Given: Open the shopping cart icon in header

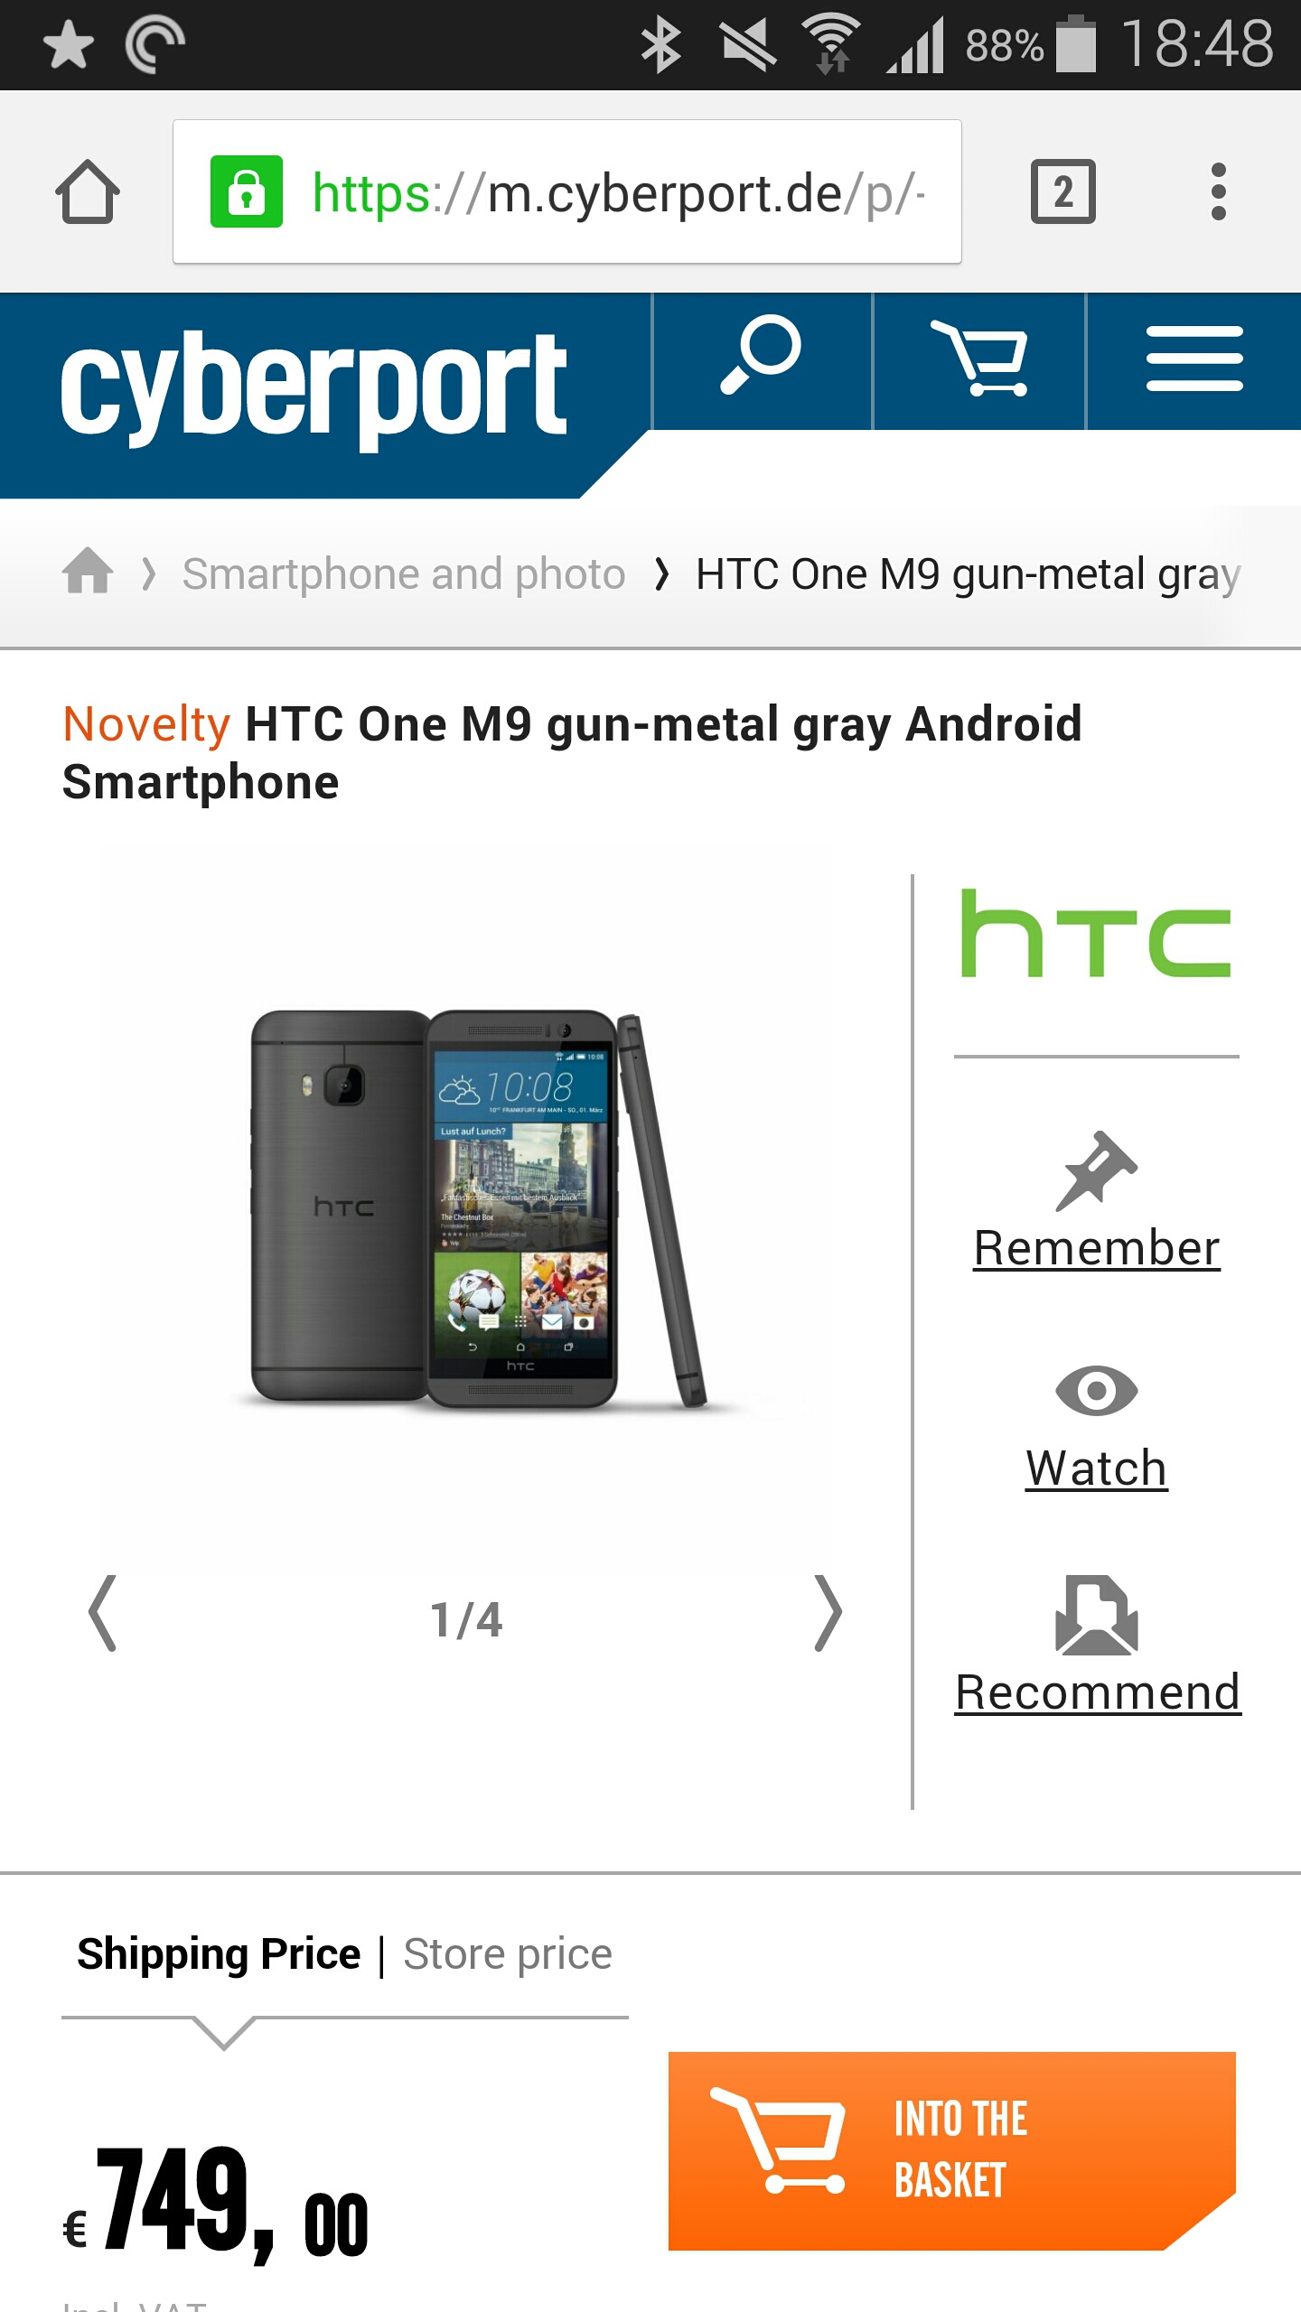Looking at the screenshot, I should click(x=979, y=359).
